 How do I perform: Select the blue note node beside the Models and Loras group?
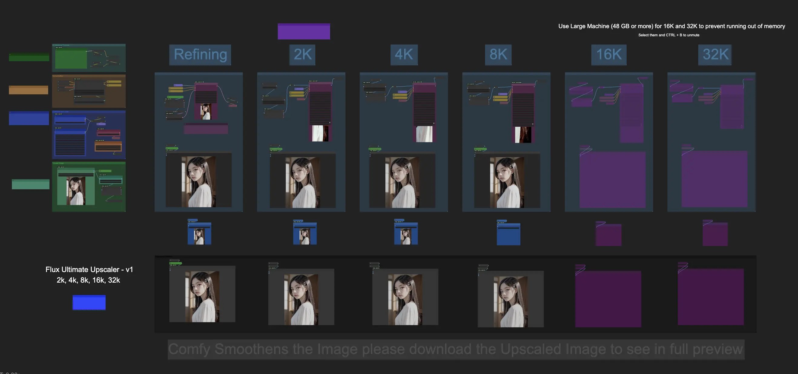point(29,118)
